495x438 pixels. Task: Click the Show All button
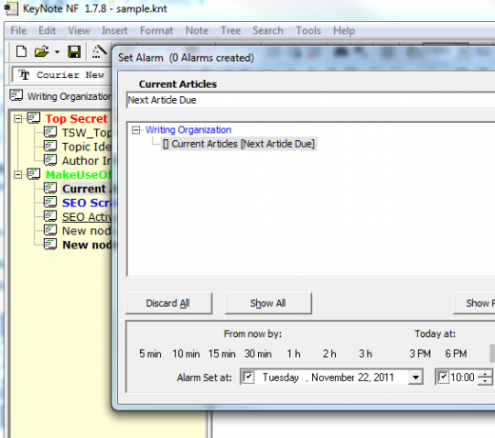click(268, 303)
